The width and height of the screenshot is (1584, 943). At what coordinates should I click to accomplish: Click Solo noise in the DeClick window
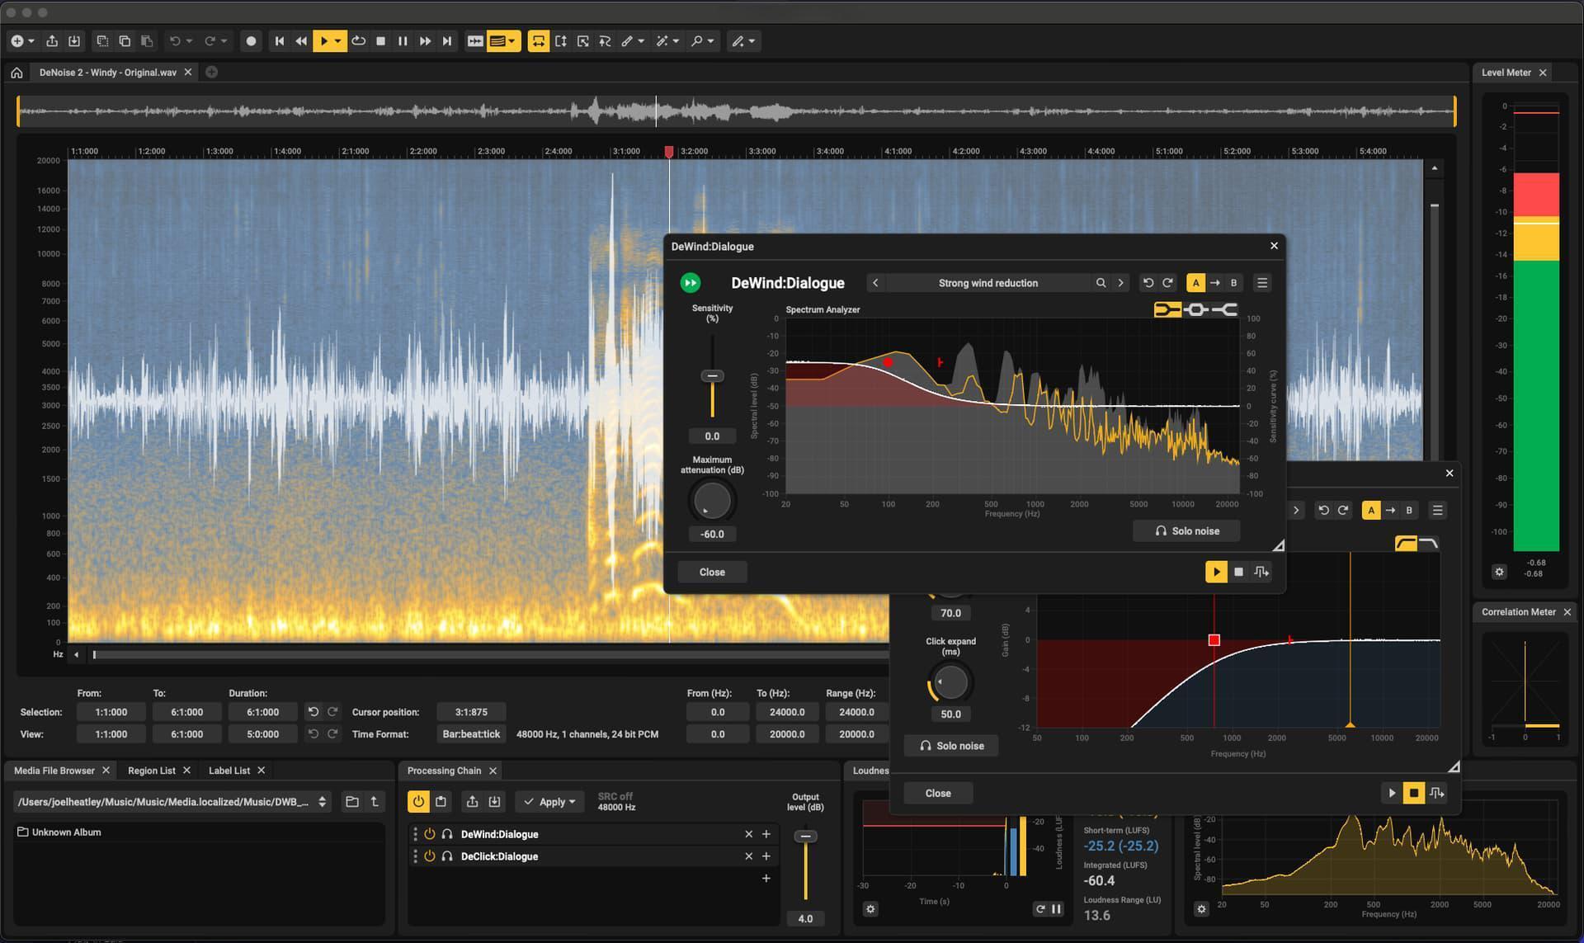[x=951, y=746]
